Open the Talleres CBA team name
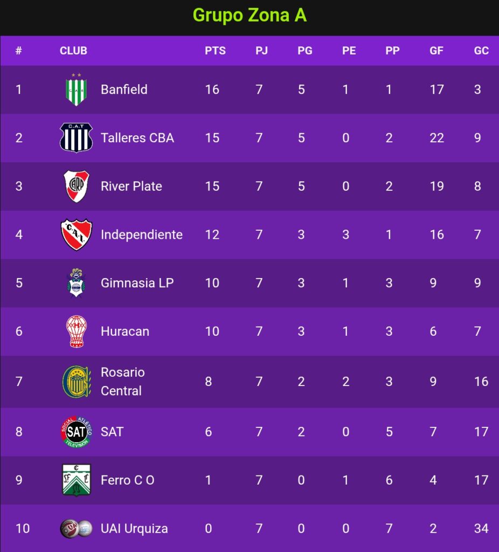Viewport: 499px width, 552px height. (137, 137)
